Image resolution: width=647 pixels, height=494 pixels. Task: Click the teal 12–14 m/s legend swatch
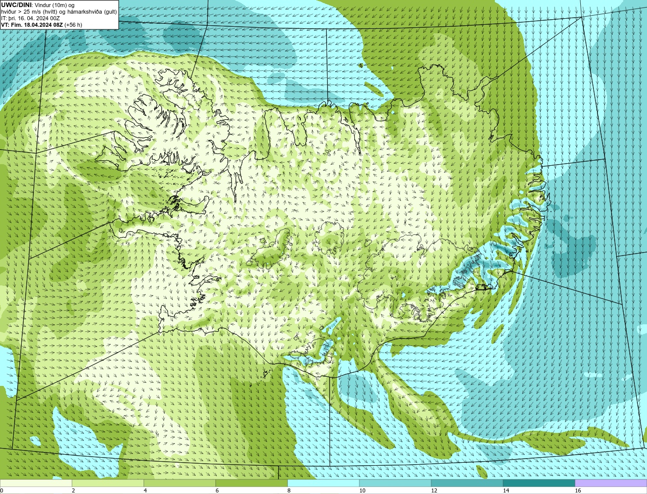click(467, 483)
